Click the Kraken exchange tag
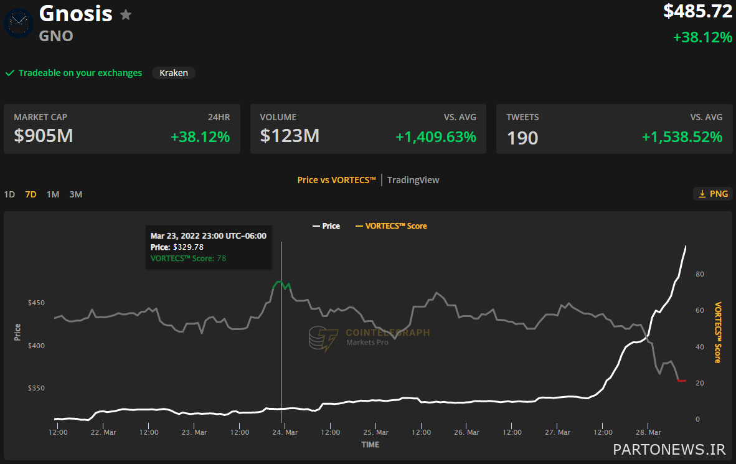Image resolution: width=736 pixels, height=464 pixels. tap(174, 73)
